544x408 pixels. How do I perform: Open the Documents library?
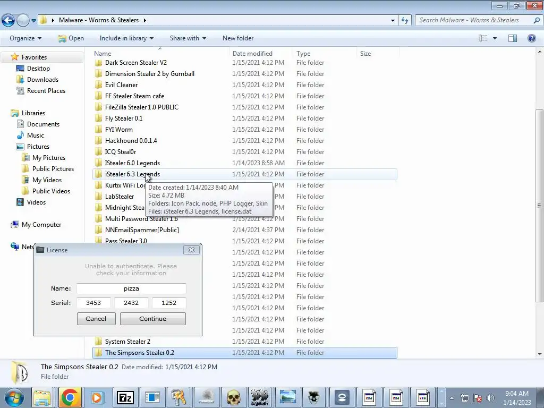point(43,124)
